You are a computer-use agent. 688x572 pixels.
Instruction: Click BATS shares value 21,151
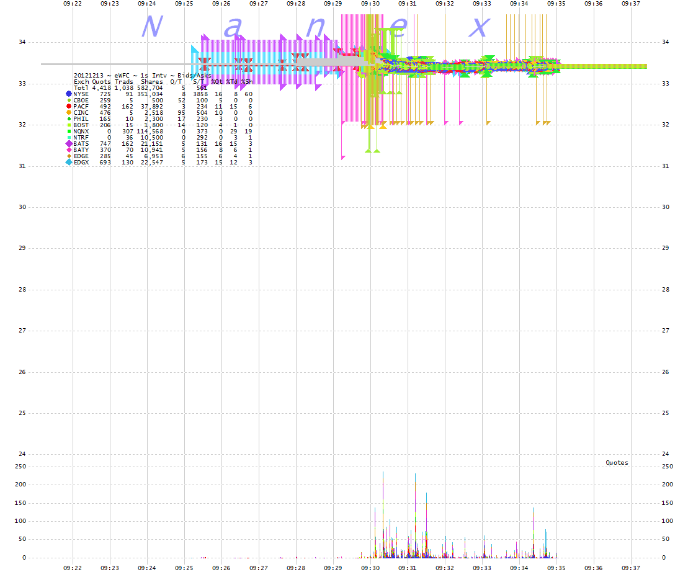click(x=152, y=143)
